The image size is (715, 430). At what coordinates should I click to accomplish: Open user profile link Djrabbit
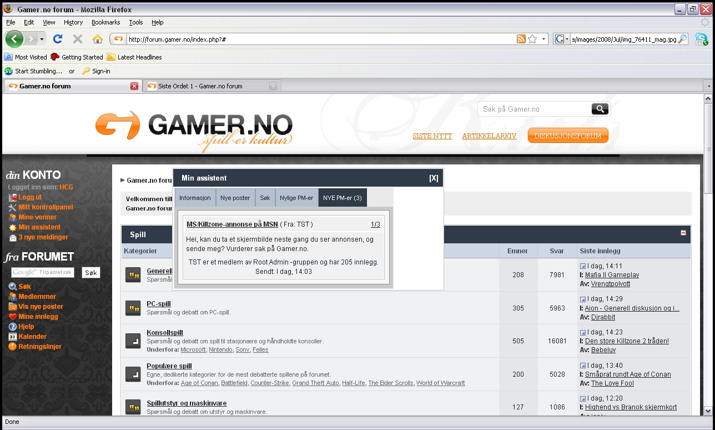click(x=603, y=317)
